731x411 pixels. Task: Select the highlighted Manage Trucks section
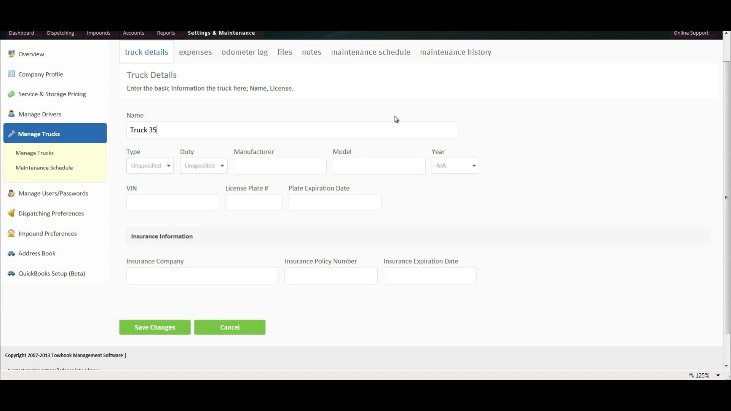pyautogui.click(x=55, y=133)
